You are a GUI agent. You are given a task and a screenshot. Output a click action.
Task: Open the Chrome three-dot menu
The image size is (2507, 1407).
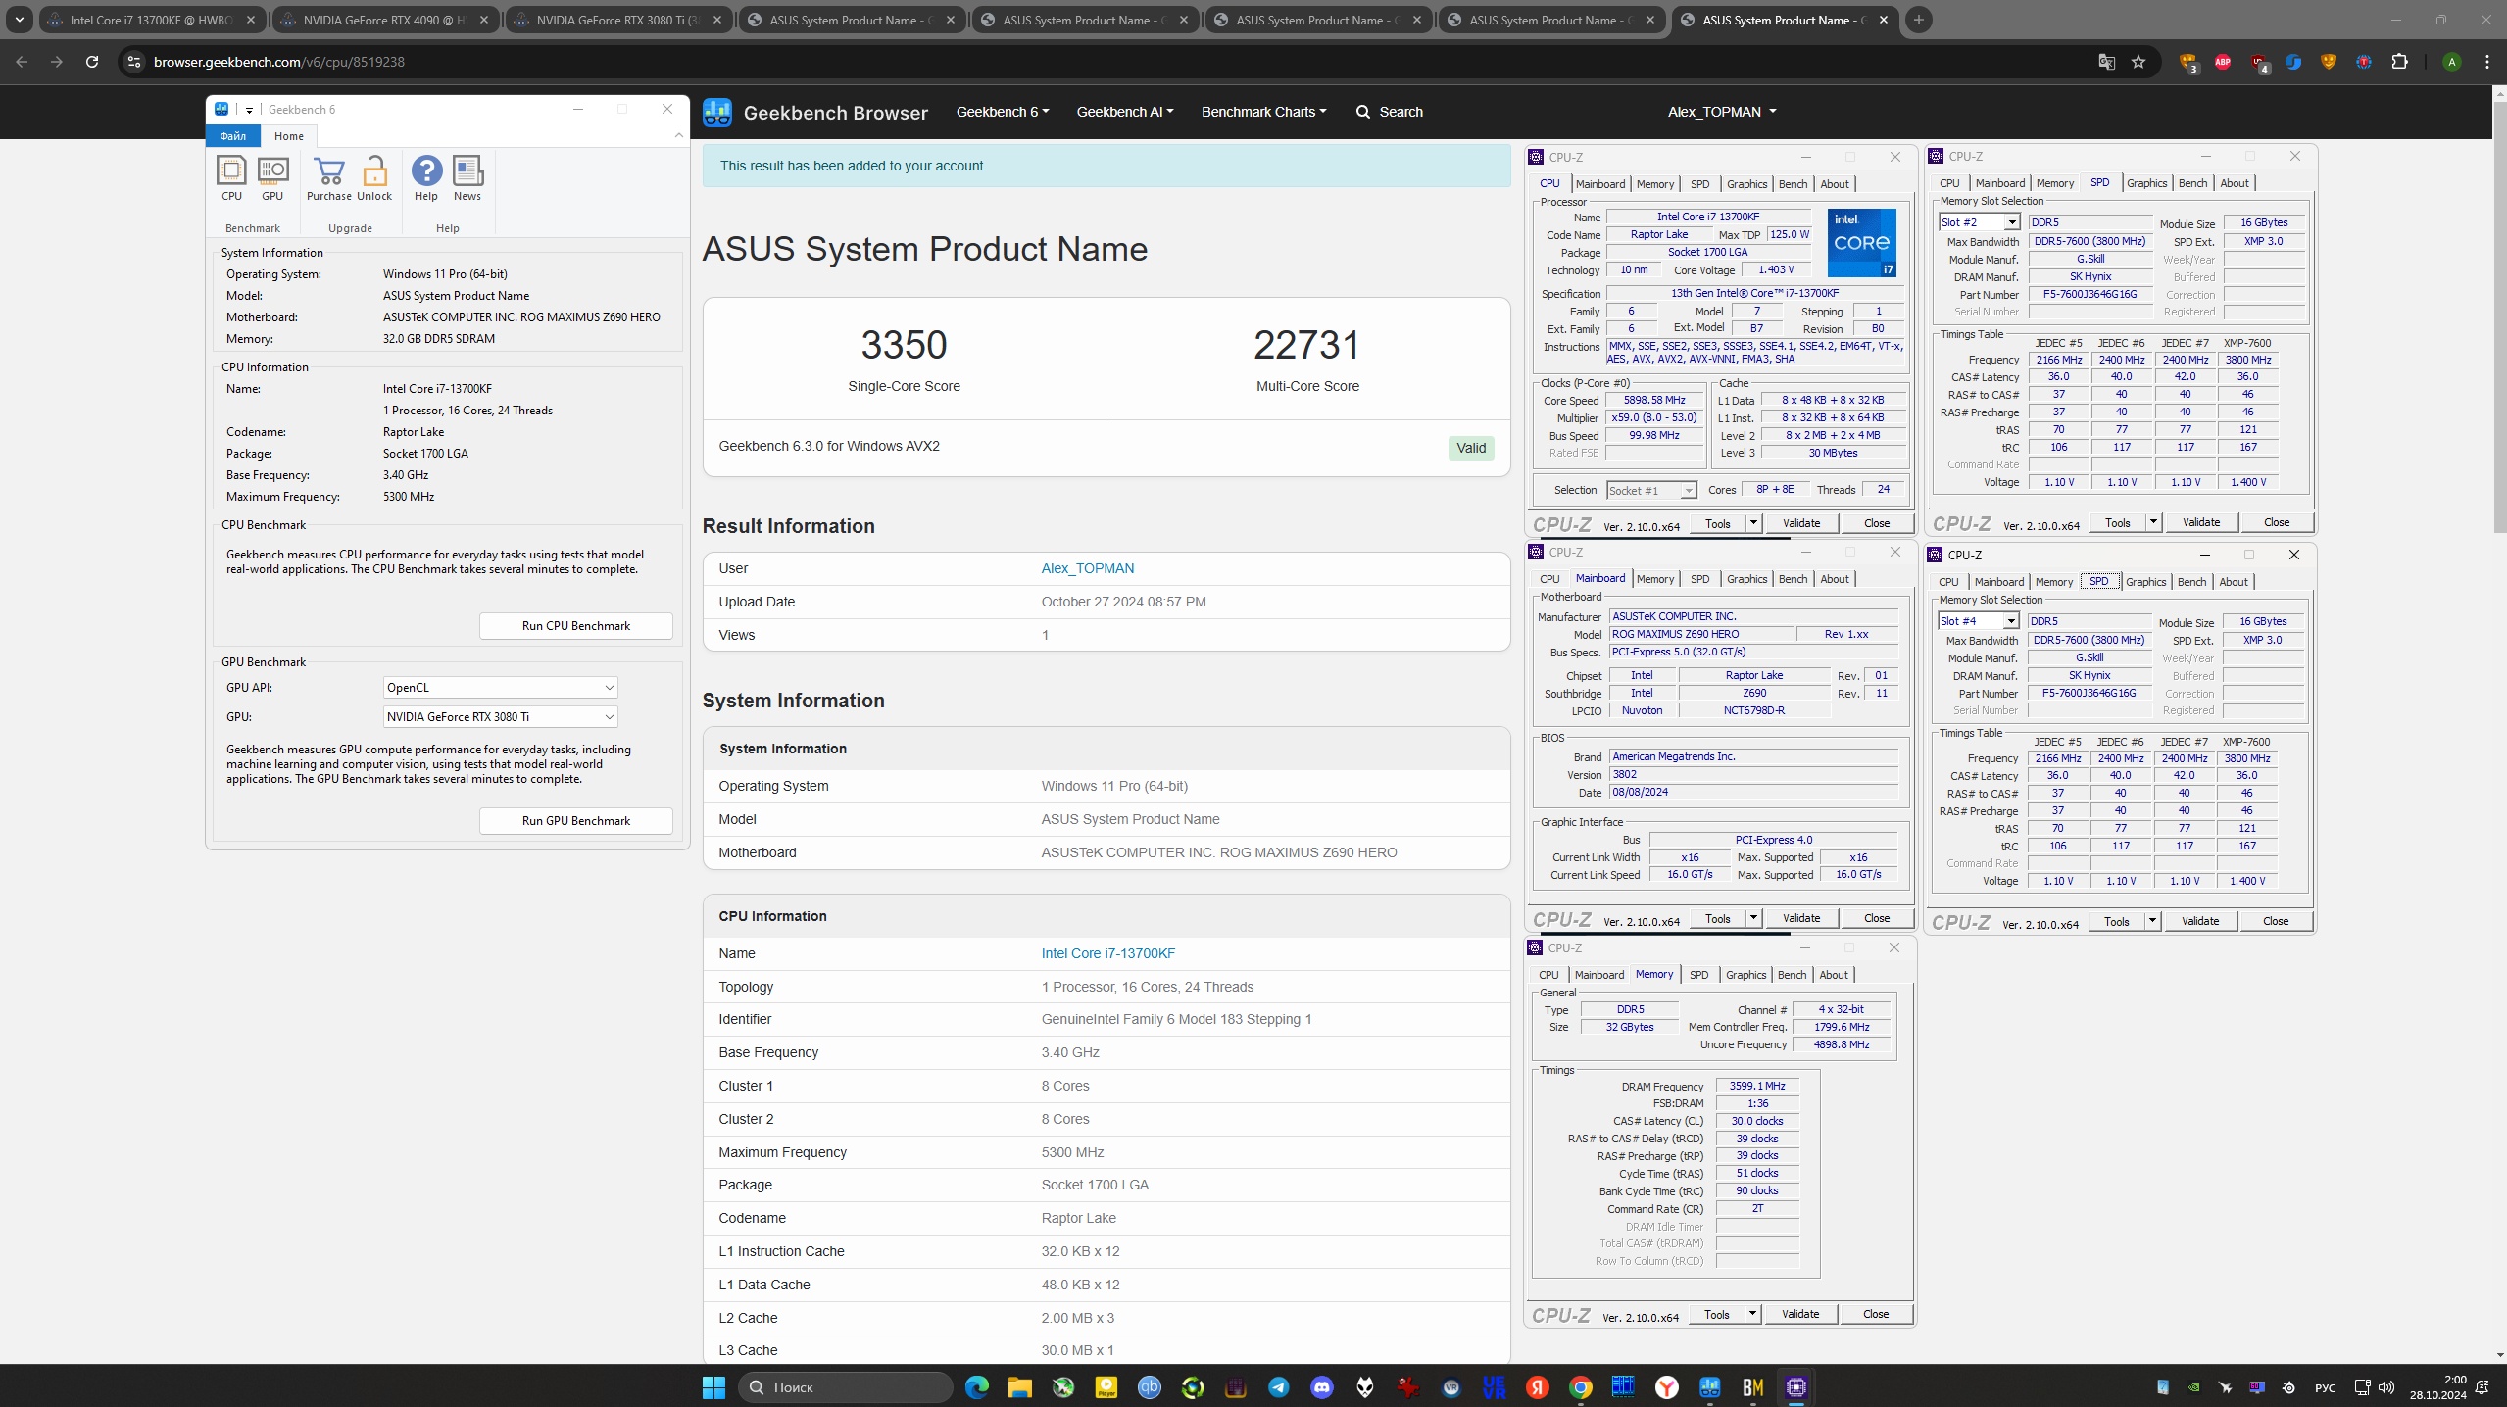(x=2487, y=62)
